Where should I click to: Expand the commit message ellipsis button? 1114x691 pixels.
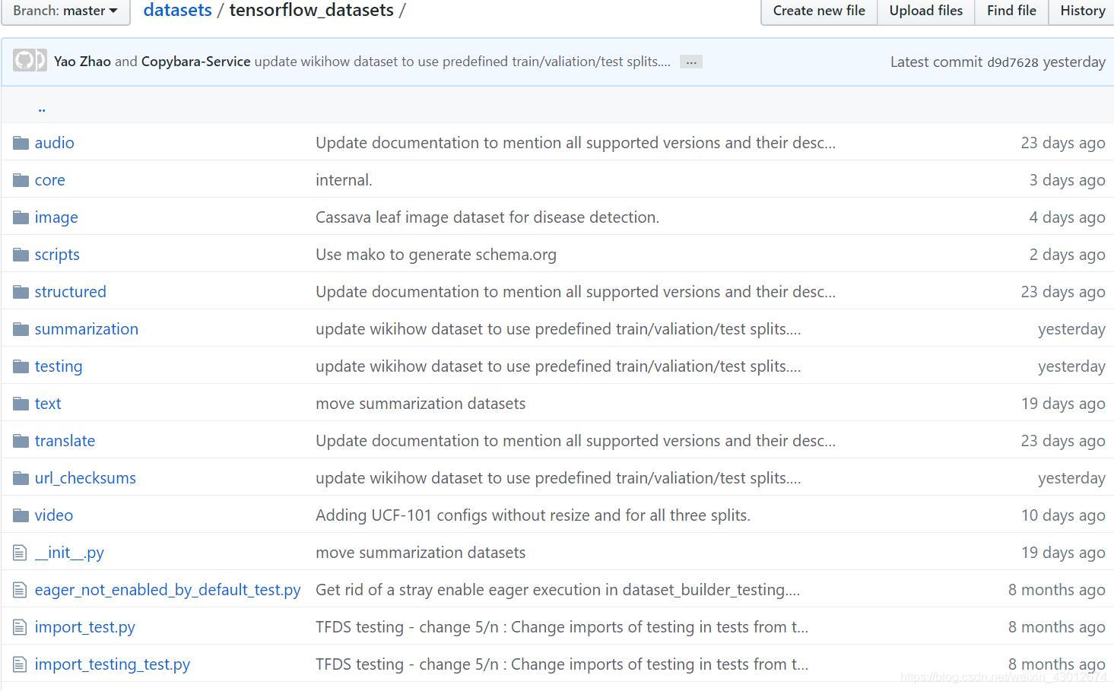(690, 62)
